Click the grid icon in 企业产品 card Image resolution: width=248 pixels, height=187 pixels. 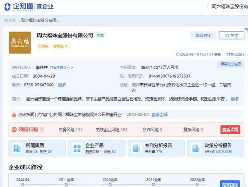coord(77,148)
